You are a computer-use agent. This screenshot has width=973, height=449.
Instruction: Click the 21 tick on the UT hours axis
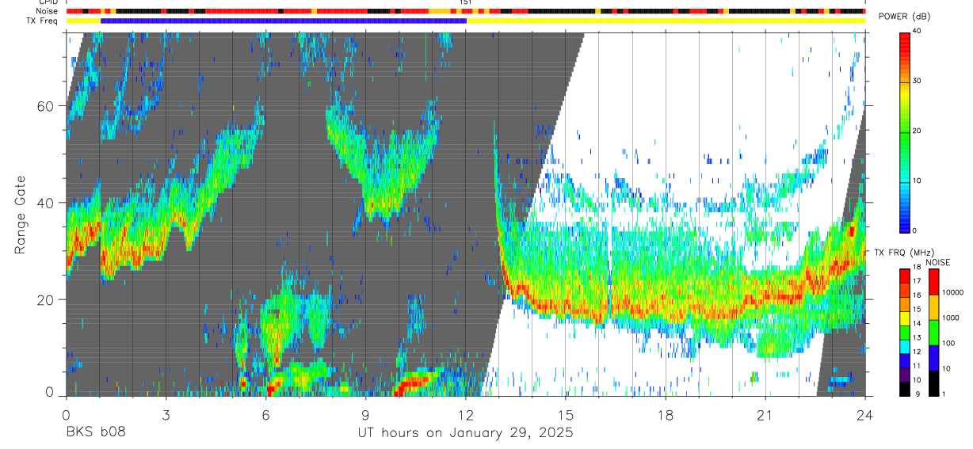[765, 415]
